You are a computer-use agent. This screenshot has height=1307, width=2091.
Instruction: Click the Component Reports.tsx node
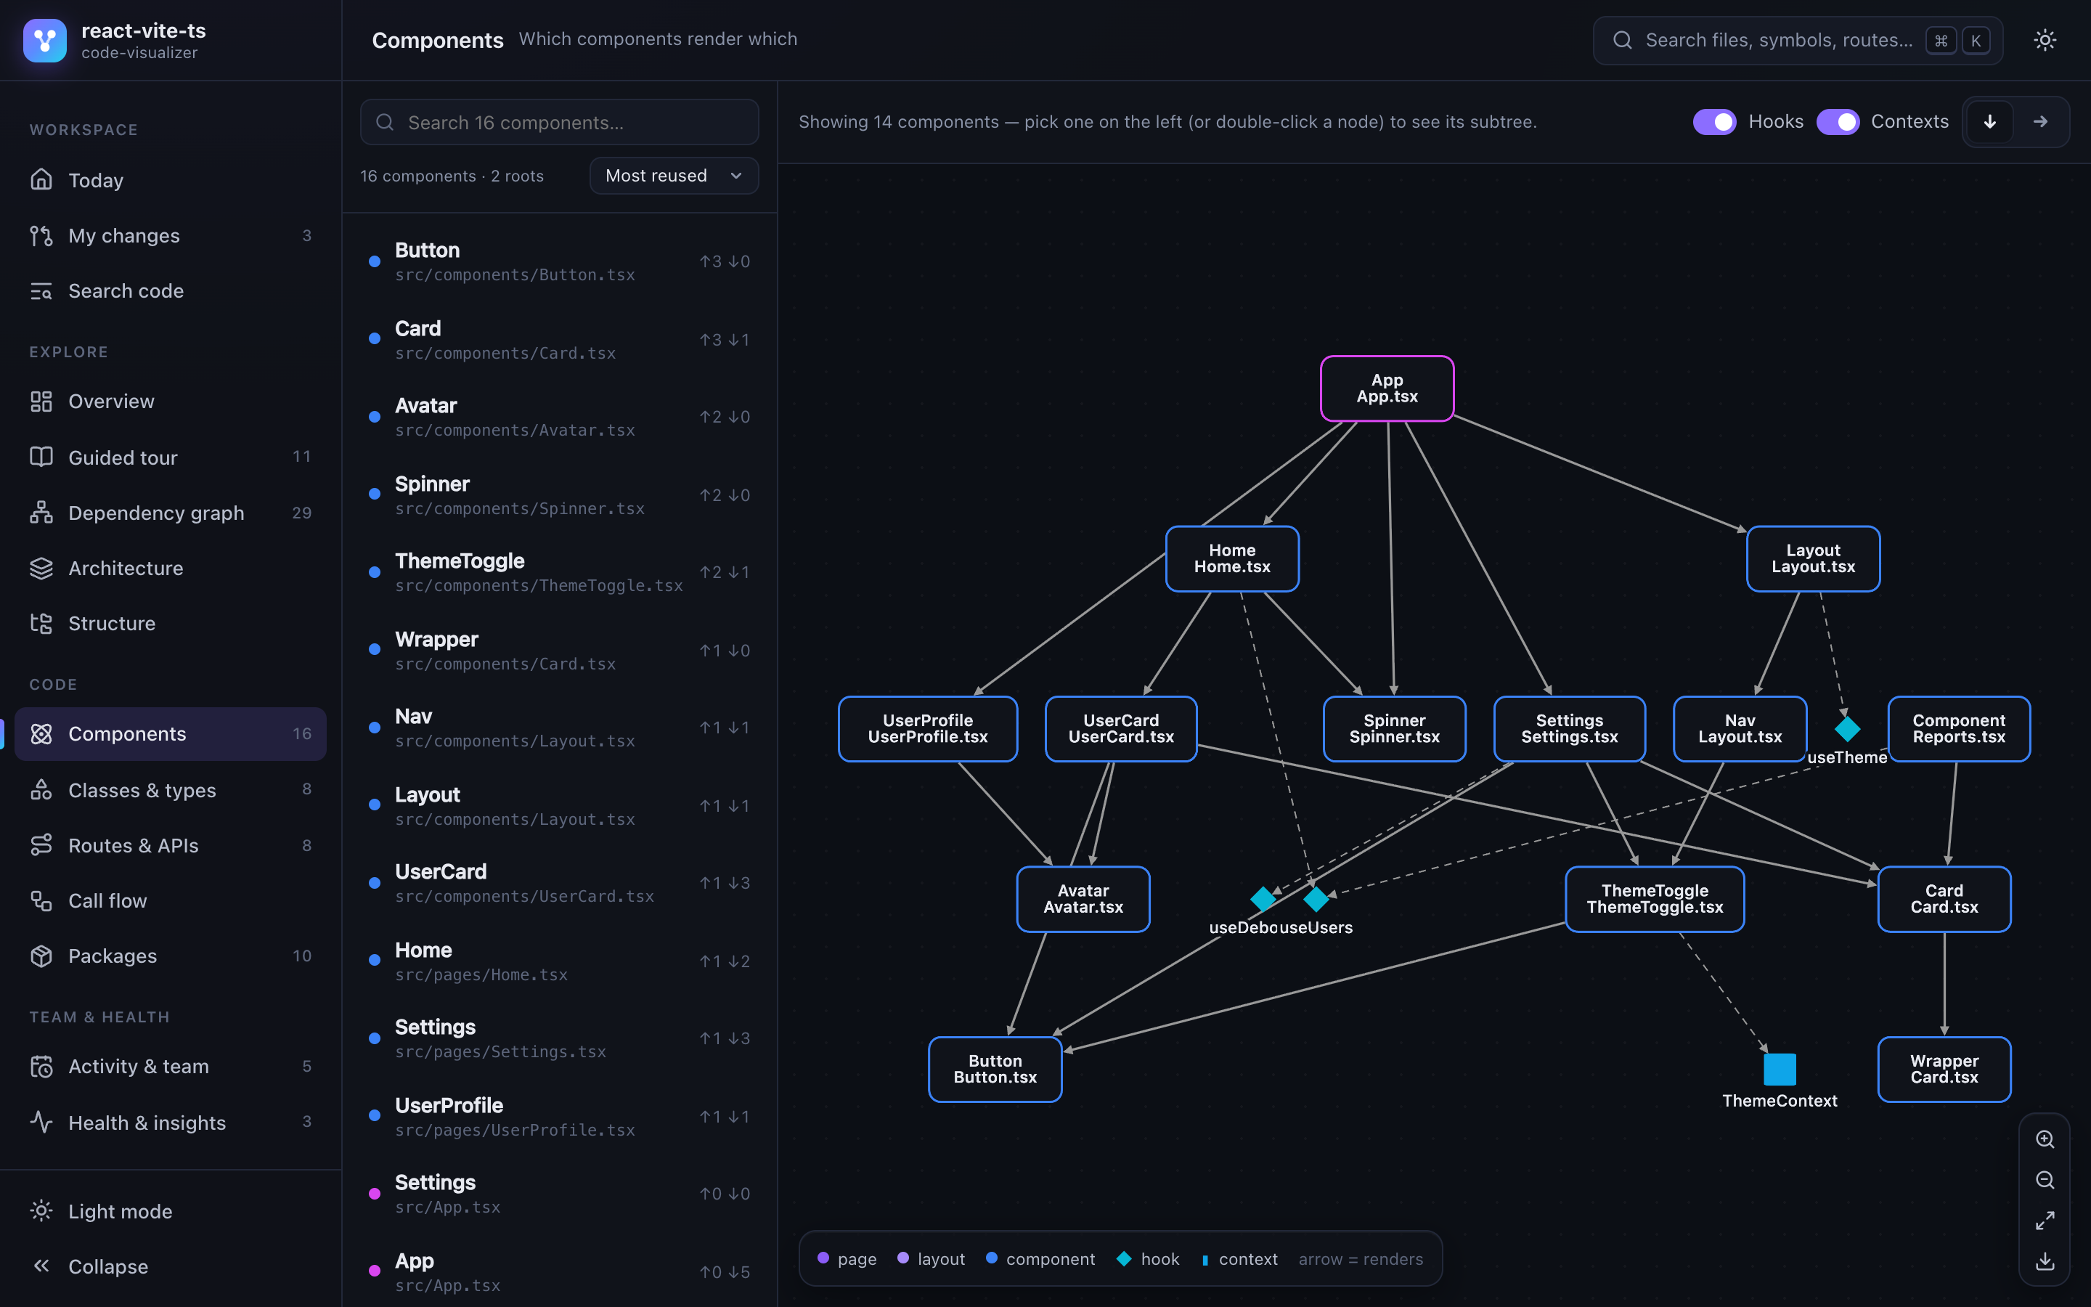1959,729
